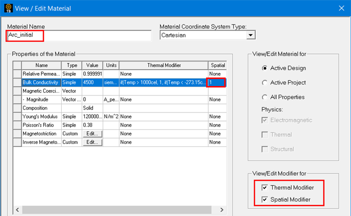Select the Young's Modulus property row

[41, 116]
